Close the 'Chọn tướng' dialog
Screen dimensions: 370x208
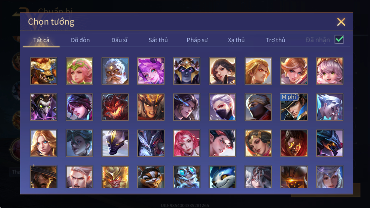[x=341, y=22]
